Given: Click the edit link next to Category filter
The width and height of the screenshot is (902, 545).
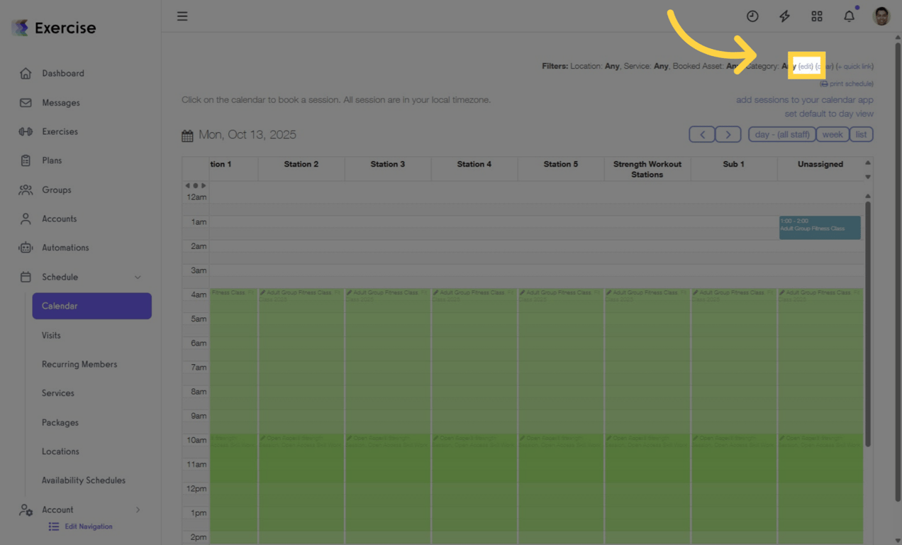Looking at the screenshot, I should click(x=806, y=65).
